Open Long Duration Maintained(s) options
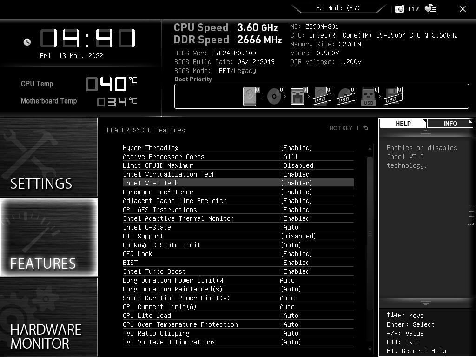Screen dimensions: 476x357 [238, 289]
